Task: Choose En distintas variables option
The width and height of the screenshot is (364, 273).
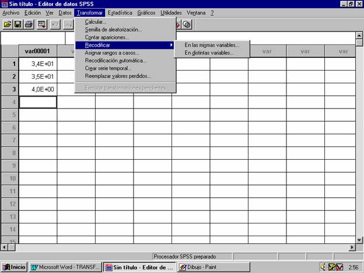Action: 209,53
